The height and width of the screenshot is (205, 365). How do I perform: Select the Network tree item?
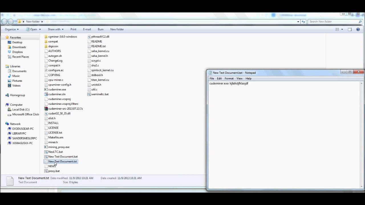point(15,124)
